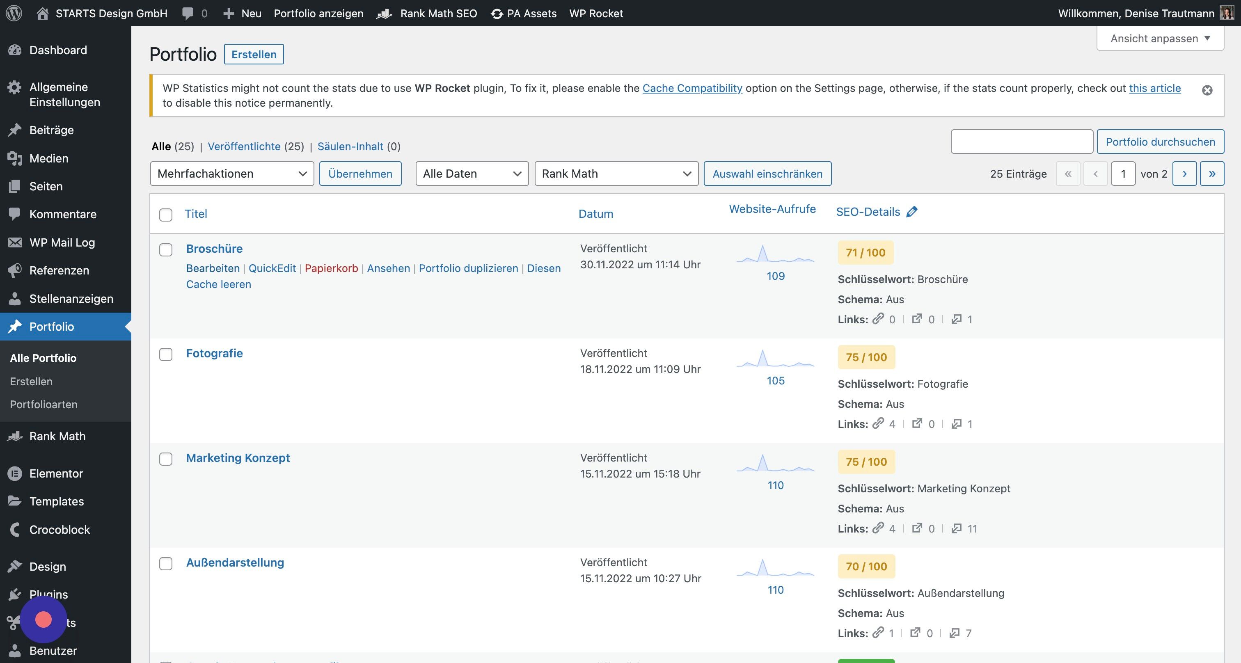The width and height of the screenshot is (1241, 663).
Task: Click the Übernehmen apply button
Action: pyautogui.click(x=360, y=174)
